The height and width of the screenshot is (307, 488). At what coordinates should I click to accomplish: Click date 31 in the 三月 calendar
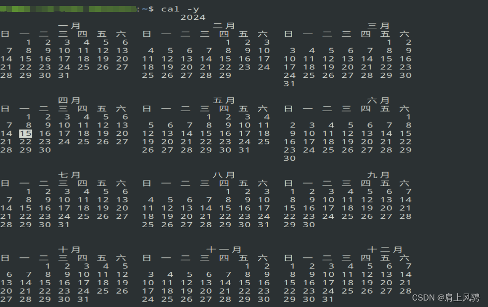pos(289,84)
